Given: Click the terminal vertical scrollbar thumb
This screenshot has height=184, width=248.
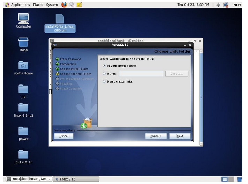Looking at the screenshot, I should pyautogui.click(x=201, y=97).
